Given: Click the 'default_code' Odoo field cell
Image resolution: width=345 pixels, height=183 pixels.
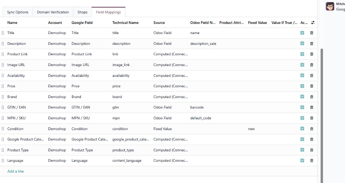Looking at the screenshot, I should pyautogui.click(x=201, y=118).
